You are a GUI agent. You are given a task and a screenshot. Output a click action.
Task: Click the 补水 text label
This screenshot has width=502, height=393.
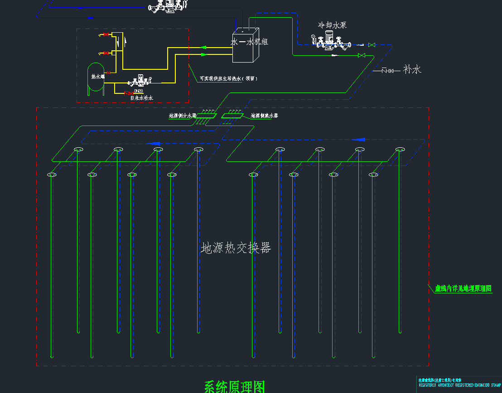(x=412, y=69)
